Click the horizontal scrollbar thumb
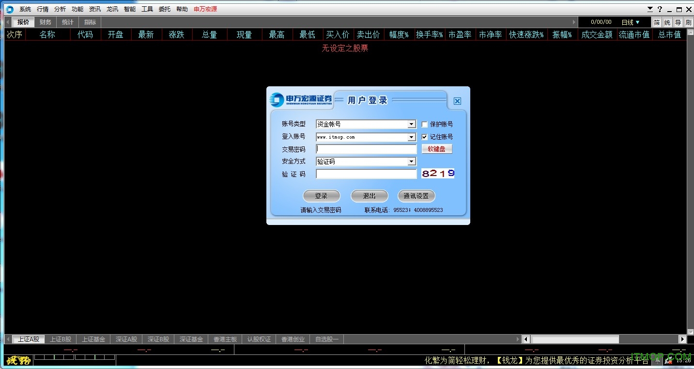The image size is (694, 369). click(575, 339)
